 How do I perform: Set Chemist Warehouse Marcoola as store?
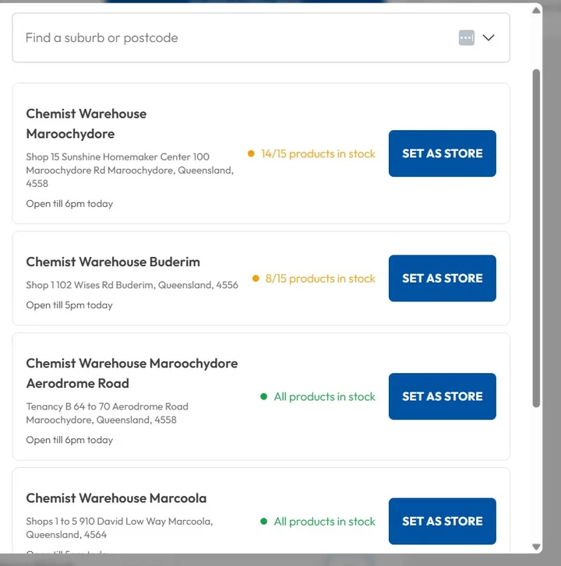click(442, 521)
